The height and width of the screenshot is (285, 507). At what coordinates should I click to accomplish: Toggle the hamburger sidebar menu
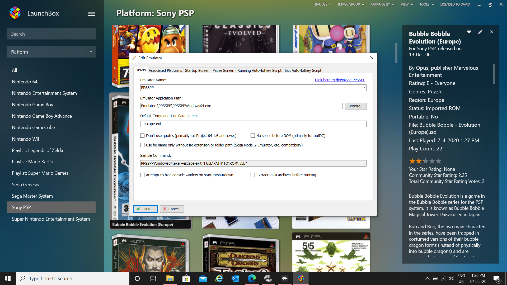click(x=91, y=14)
